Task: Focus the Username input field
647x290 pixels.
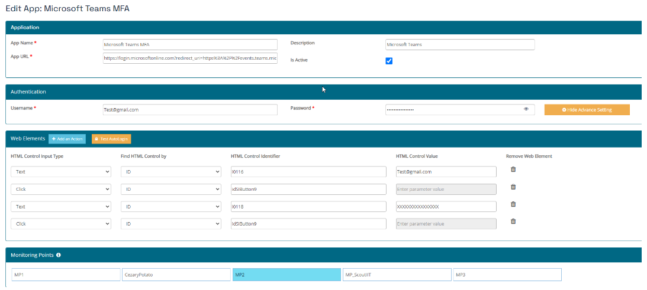Action: [190, 110]
